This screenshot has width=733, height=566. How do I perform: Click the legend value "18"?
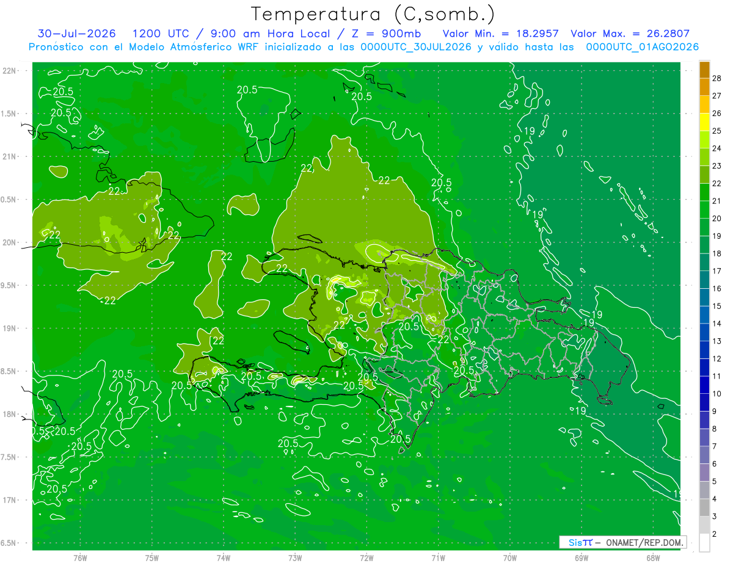tap(717, 253)
